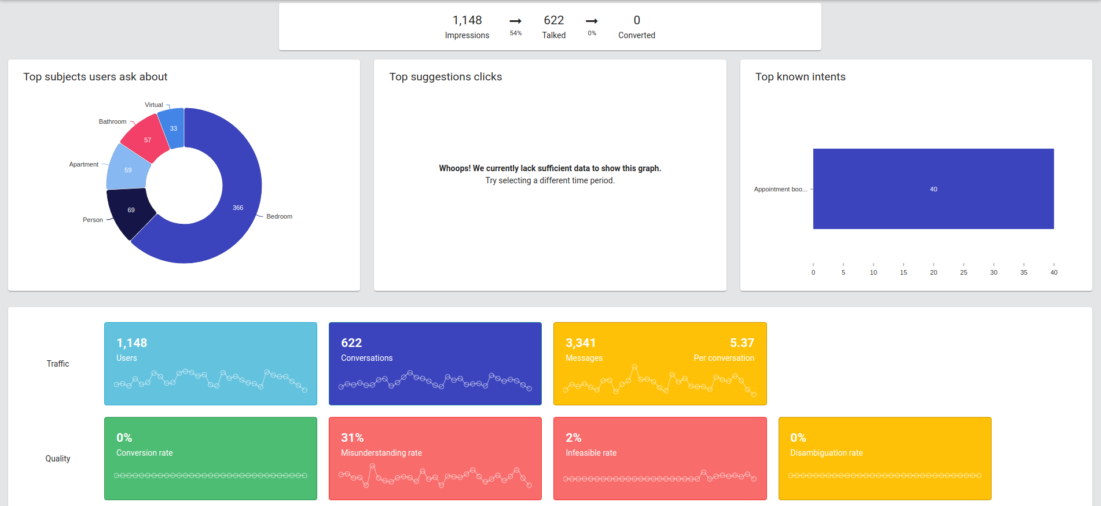
Task: Open the Conversations traffic card
Action: [435, 364]
